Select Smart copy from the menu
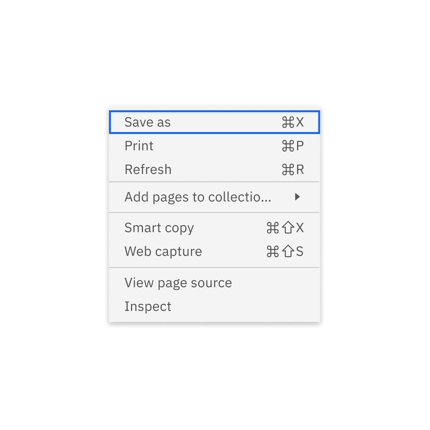This screenshot has width=430, height=430. (x=159, y=228)
